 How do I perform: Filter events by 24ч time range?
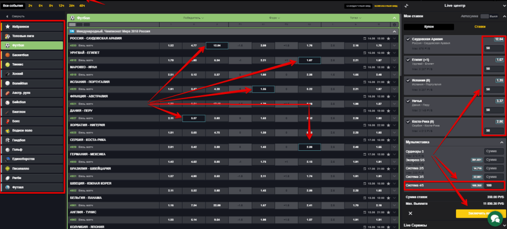coord(72,6)
